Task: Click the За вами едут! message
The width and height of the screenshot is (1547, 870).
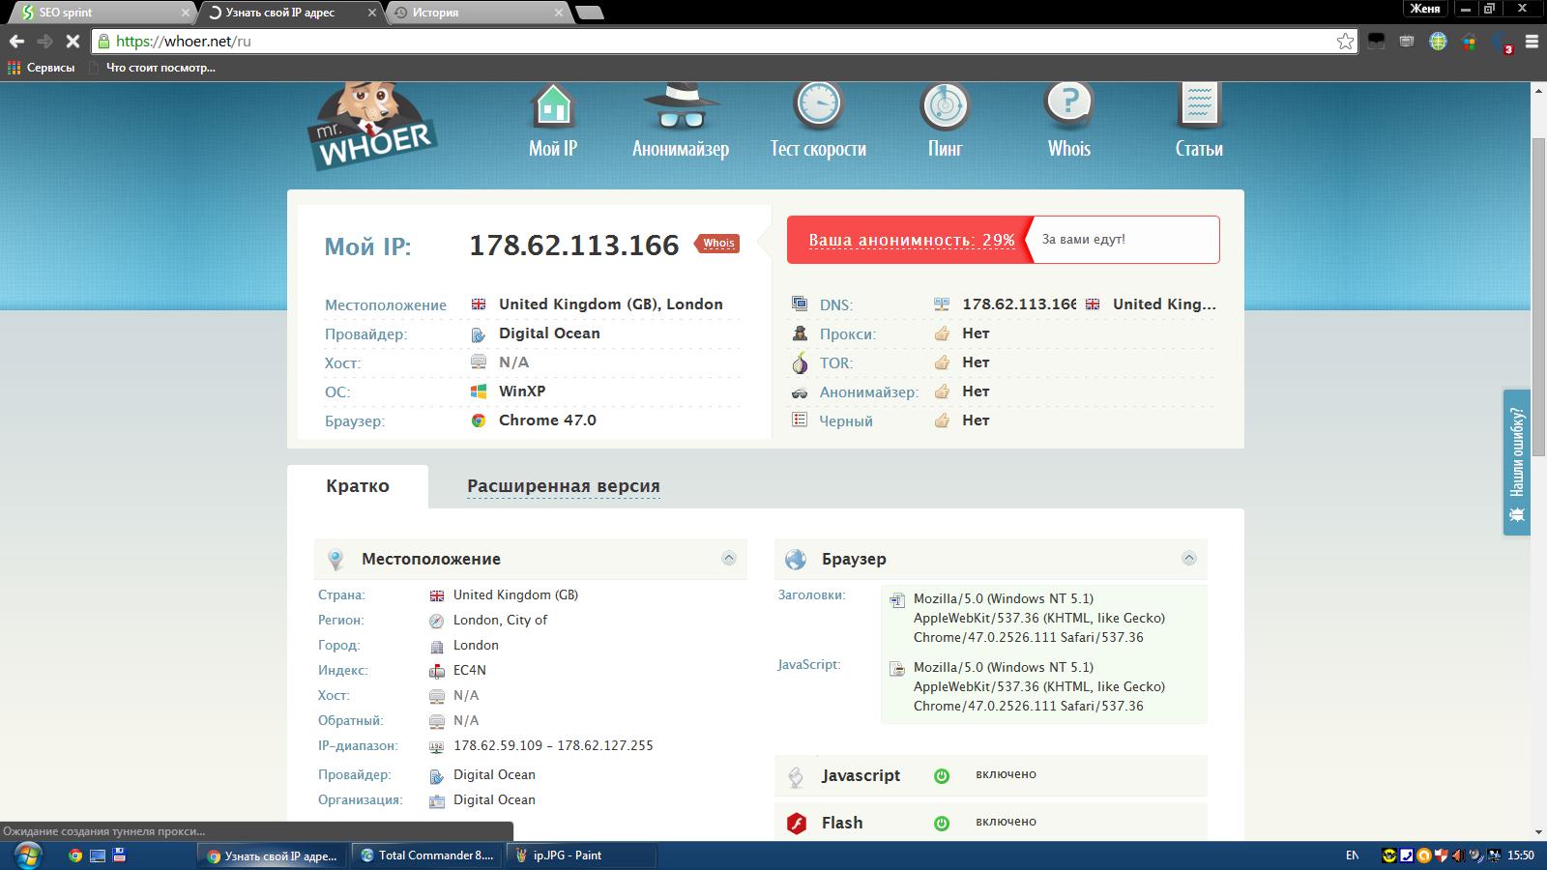Action: click(1083, 240)
